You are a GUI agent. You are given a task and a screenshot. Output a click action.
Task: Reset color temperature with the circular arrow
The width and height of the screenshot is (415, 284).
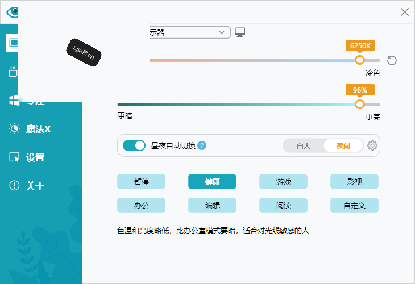click(392, 61)
